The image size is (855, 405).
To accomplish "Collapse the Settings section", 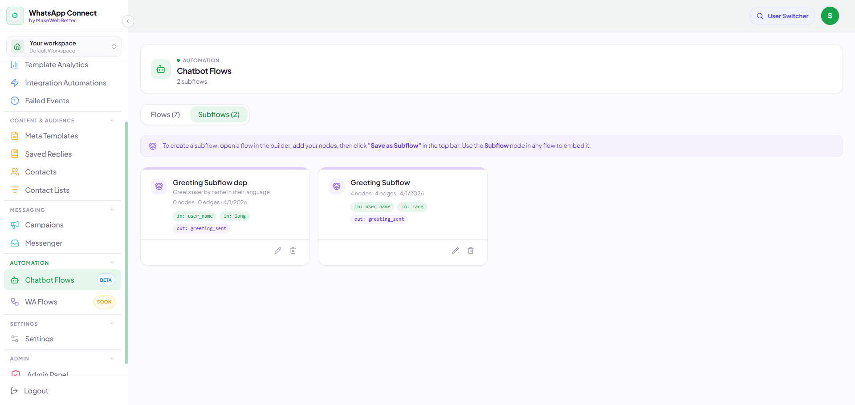I will click(x=112, y=324).
